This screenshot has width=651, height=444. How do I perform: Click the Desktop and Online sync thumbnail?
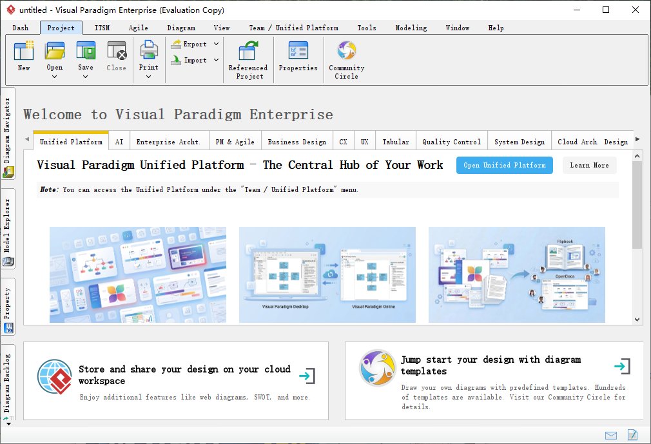(x=327, y=275)
